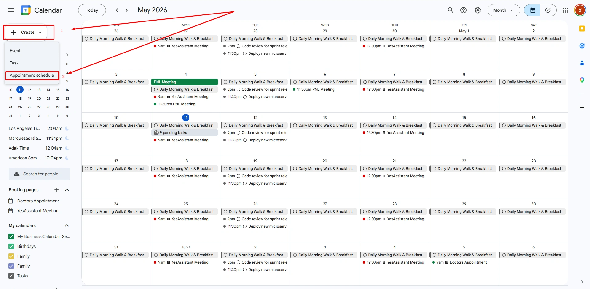Open day 11 date header in grid
Screen dimensions: 590x289
[186, 118]
